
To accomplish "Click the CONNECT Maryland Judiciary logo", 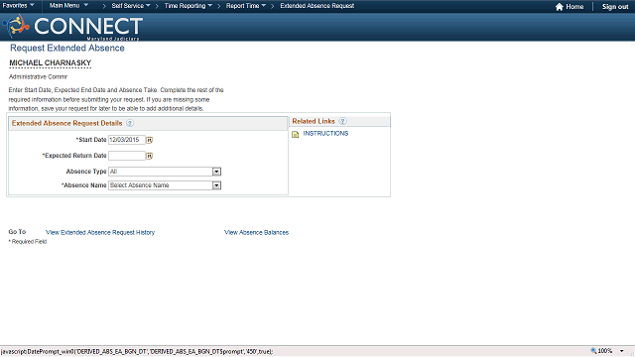I will point(72,27).
